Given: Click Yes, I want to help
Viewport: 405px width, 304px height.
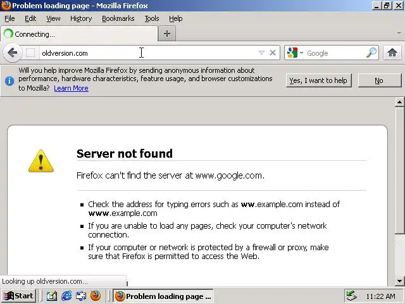Looking at the screenshot, I should coord(318,80).
